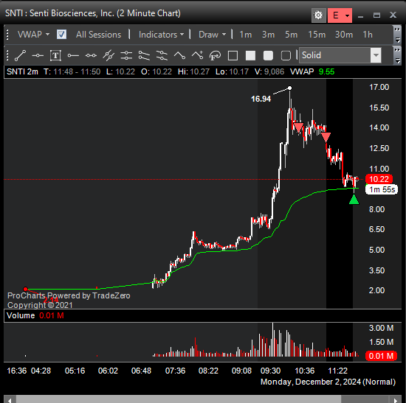Expand the top toolbar overflow chevron
This screenshot has width=406, height=403.
(x=397, y=29)
